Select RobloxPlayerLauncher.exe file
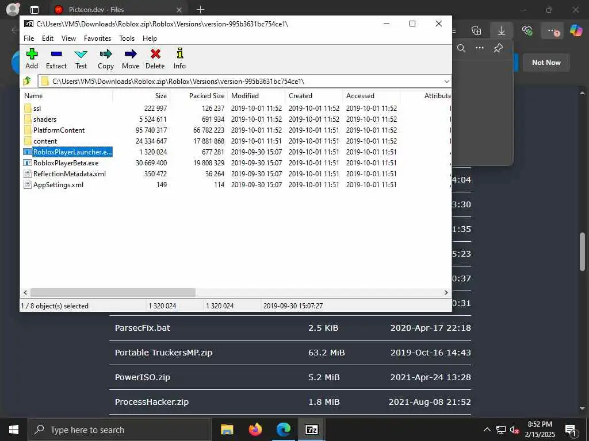This screenshot has height=441, width=589. click(x=72, y=152)
